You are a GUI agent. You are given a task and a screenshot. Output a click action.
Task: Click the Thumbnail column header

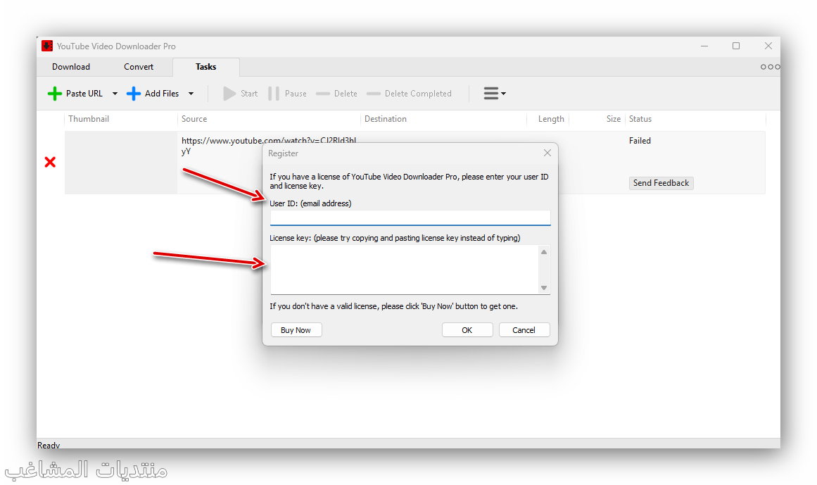pyautogui.click(x=89, y=119)
